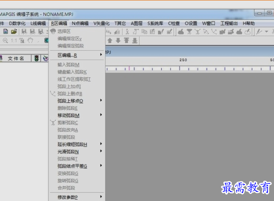Click the traffic light status icon

(x=36, y=58)
